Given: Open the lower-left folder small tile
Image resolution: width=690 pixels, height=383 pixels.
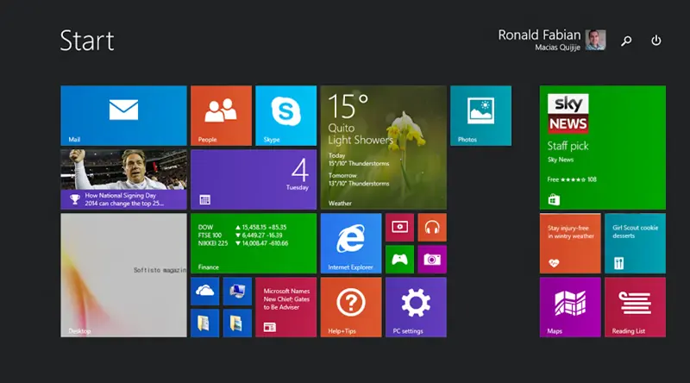Looking at the screenshot, I should (x=205, y=323).
